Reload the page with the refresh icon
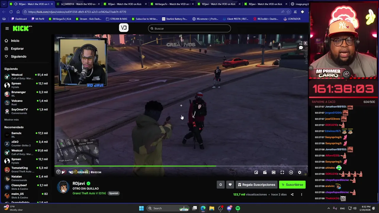Image resolution: width=379 pixels, height=213 pixels. pyautogui.click(x=11, y=12)
